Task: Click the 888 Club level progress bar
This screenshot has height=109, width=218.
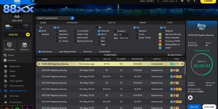Action: (14, 28)
